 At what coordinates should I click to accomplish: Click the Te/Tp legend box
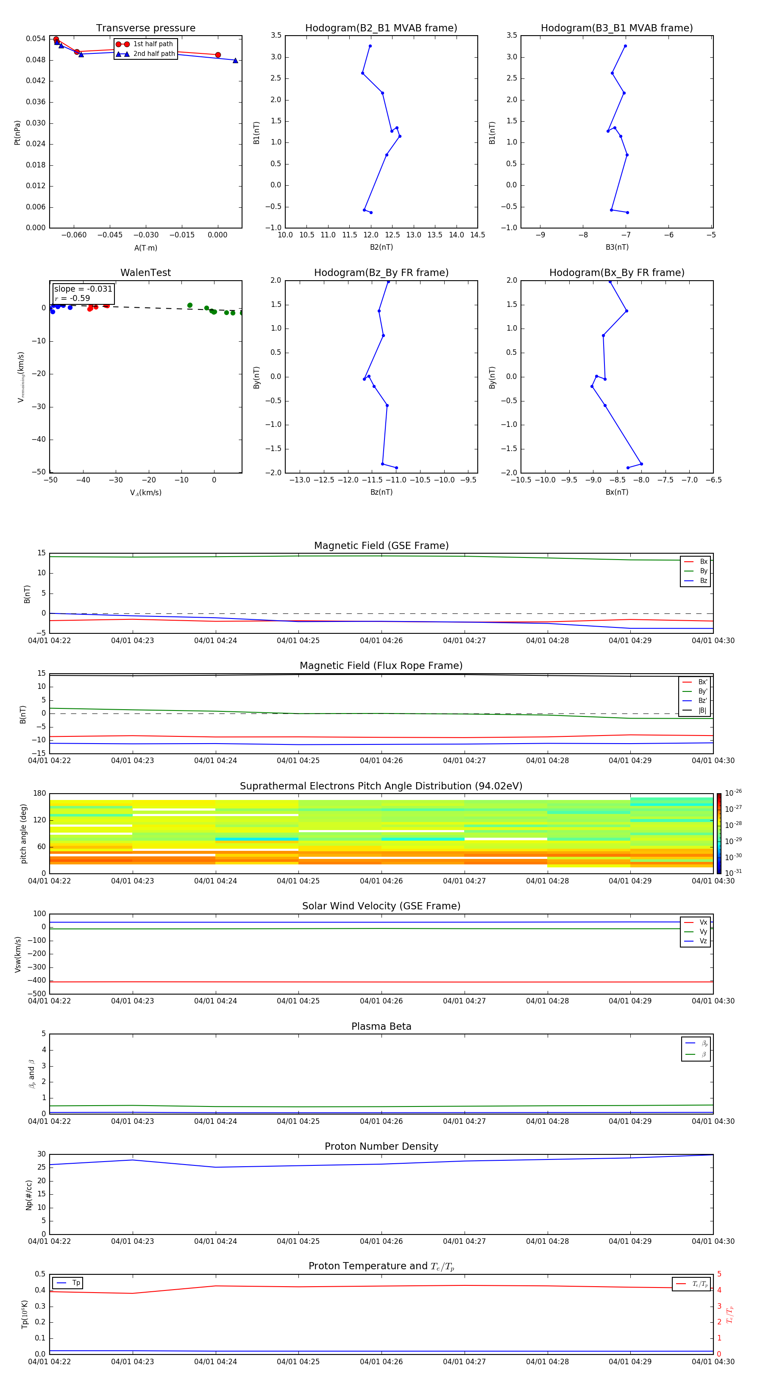(x=691, y=1284)
